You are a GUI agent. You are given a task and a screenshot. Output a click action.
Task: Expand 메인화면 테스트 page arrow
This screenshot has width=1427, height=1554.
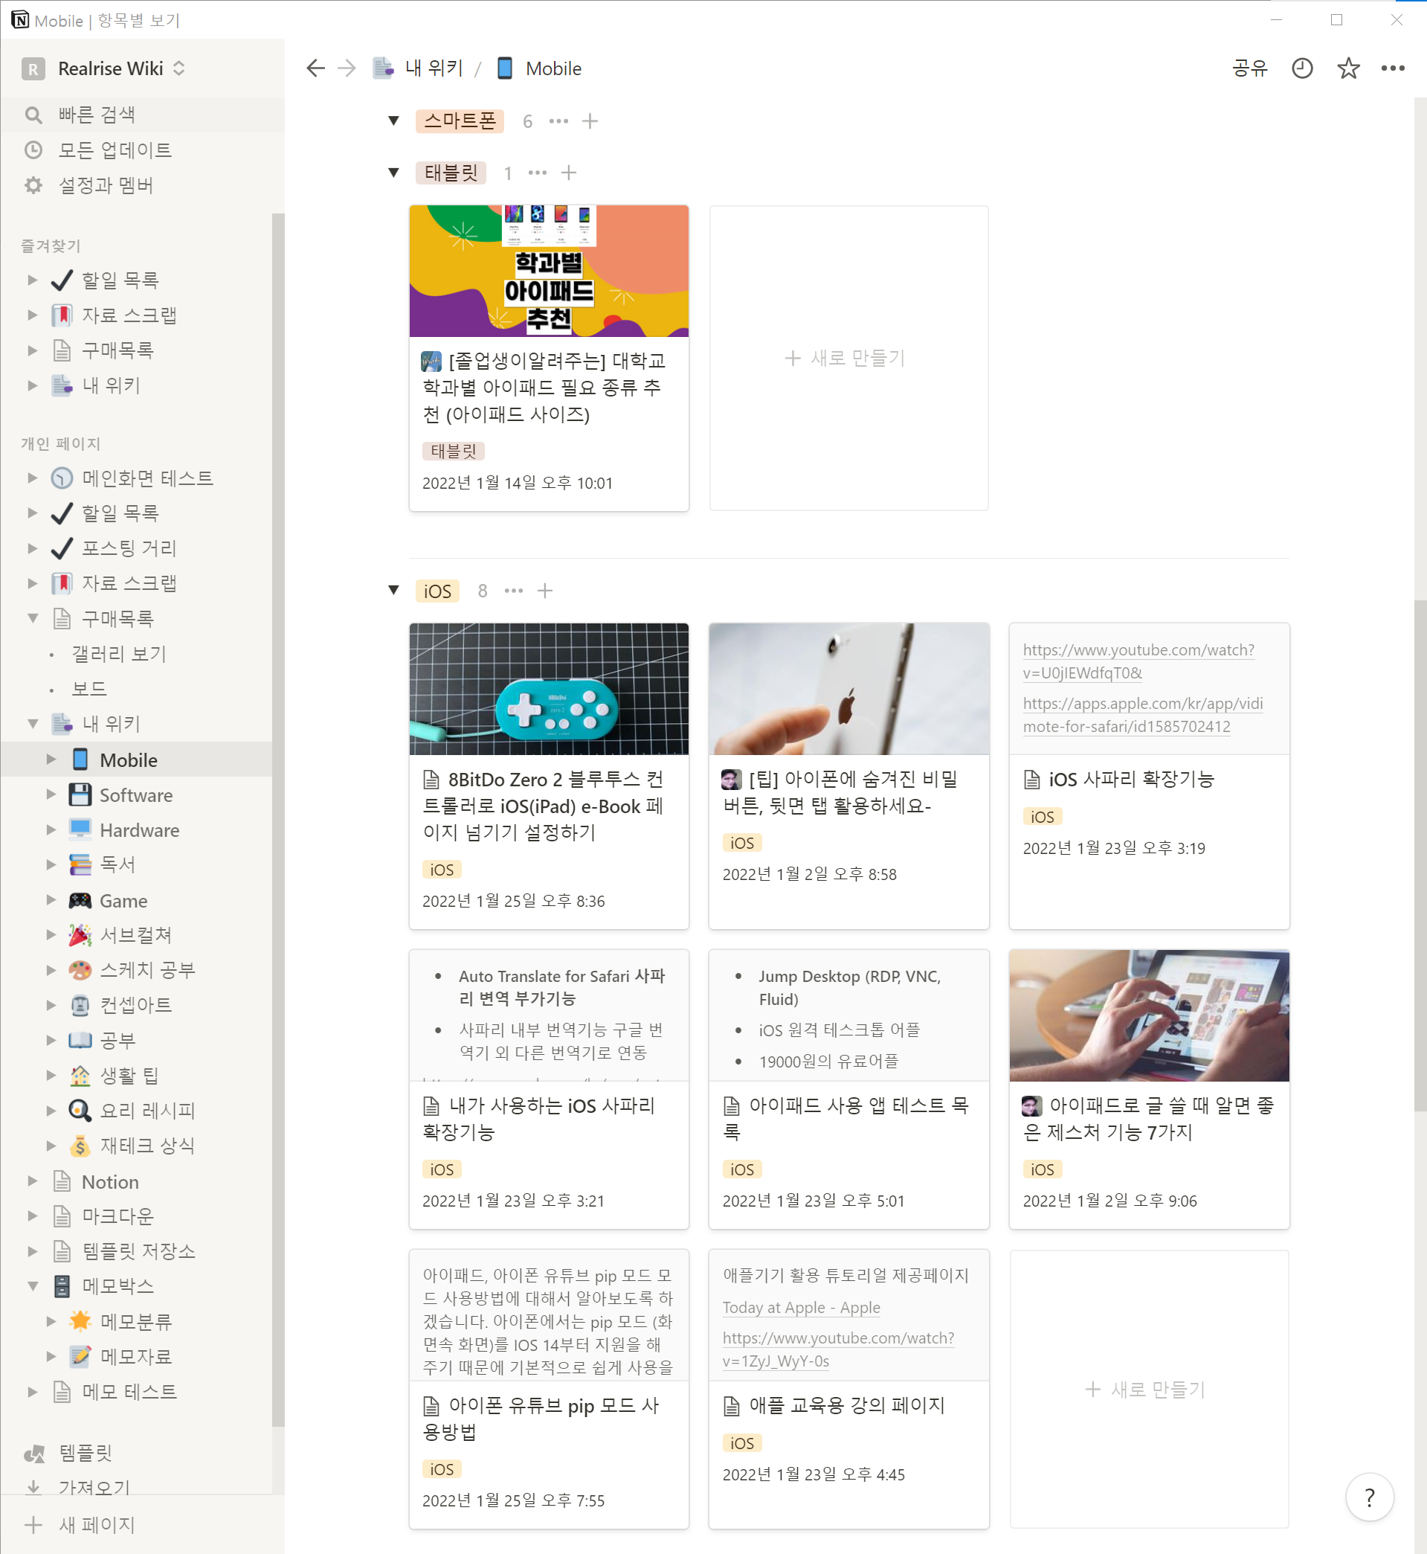click(x=33, y=478)
